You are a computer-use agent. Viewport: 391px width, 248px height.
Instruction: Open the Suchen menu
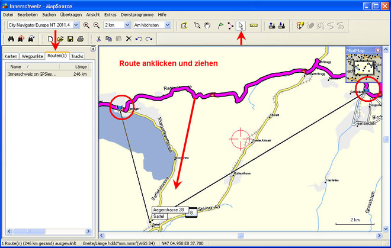click(x=49, y=15)
